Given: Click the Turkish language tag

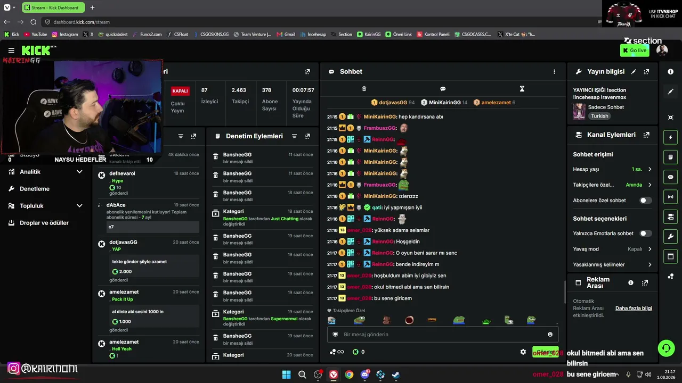Looking at the screenshot, I should tap(599, 116).
